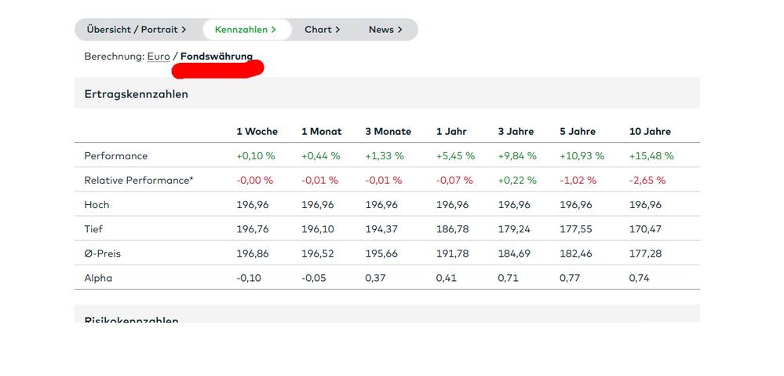Viewport: 784px width, 376px height.
Task: Open the Übersicht / Portrait tab
Action: click(136, 30)
